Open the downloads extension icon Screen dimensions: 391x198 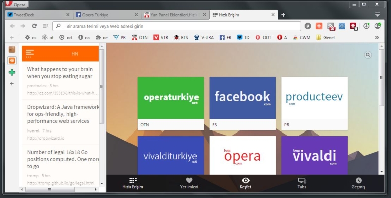[366, 26]
